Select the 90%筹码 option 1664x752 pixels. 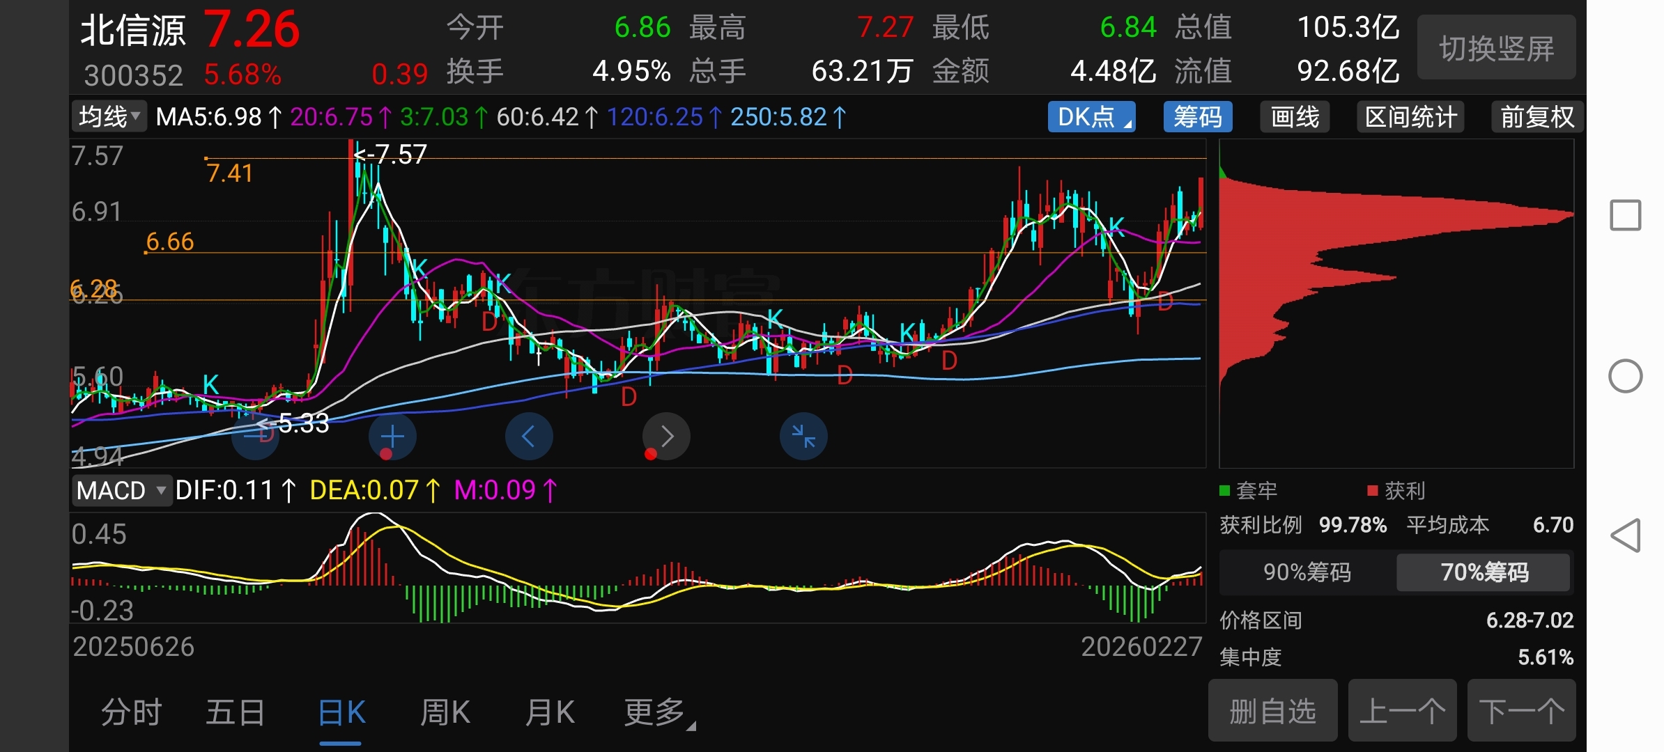(1307, 572)
